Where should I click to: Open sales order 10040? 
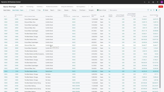tap(6, 34)
